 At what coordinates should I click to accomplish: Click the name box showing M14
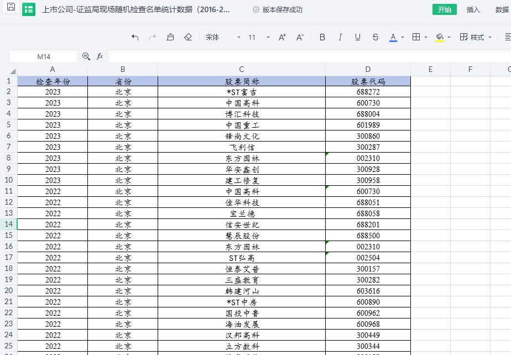point(44,56)
